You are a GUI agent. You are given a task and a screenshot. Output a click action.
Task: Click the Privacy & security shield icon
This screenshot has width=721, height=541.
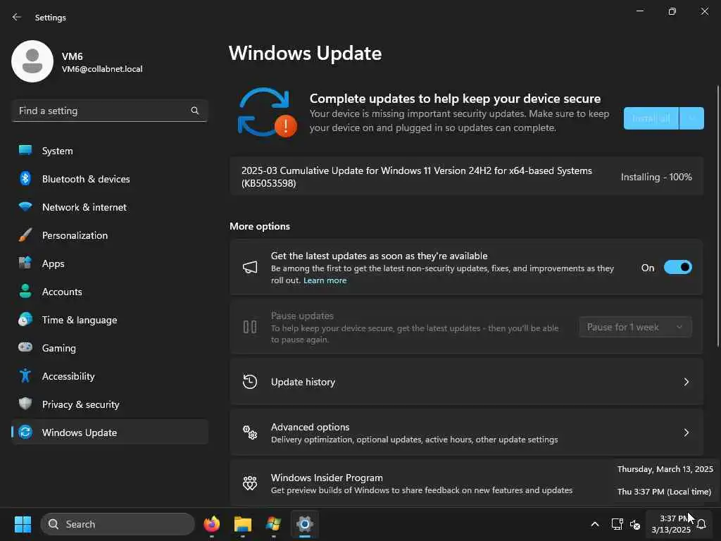[x=25, y=404]
